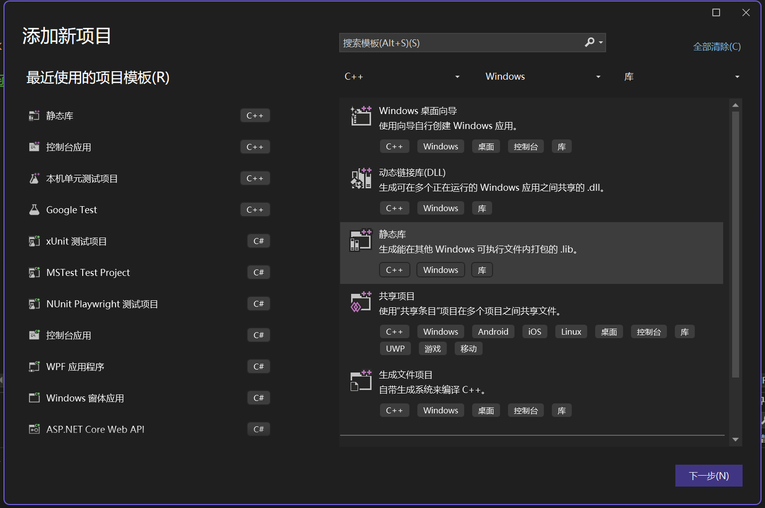Click the Windows 桌面向导 template icon
The width and height of the screenshot is (765, 508).
tap(361, 116)
